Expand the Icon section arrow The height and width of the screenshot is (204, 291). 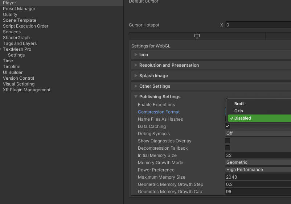click(x=136, y=55)
